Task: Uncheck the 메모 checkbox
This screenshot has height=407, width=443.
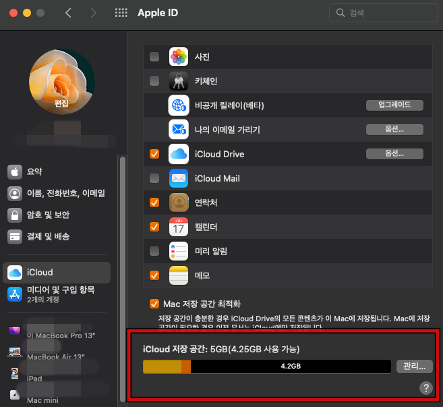Action: [x=154, y=275]
